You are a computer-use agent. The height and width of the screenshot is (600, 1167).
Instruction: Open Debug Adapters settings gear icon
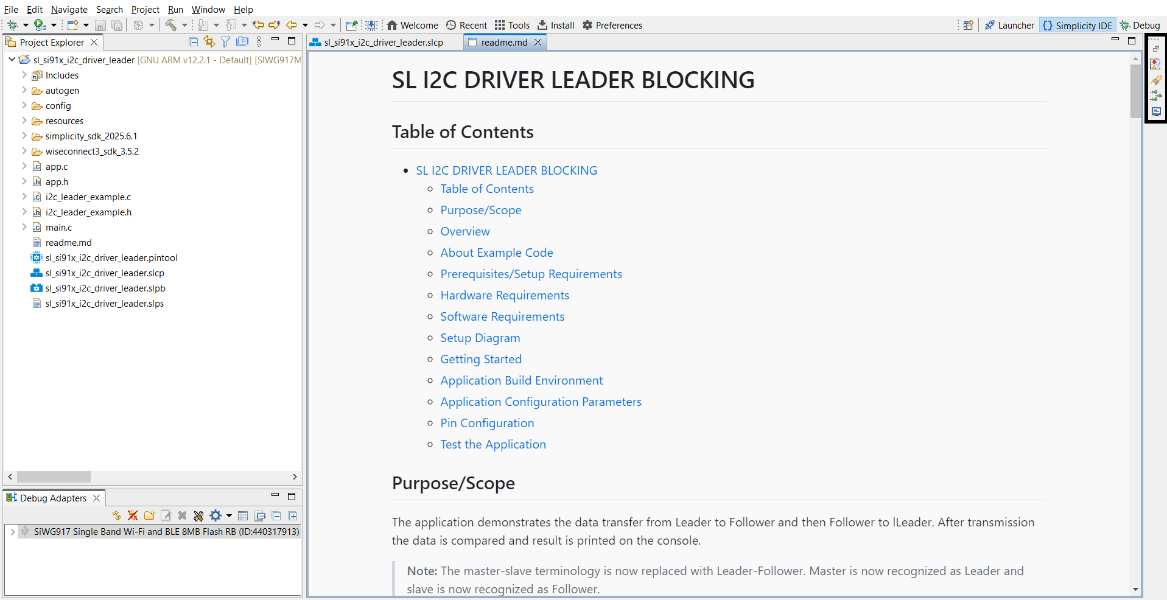tap(216, 515)
